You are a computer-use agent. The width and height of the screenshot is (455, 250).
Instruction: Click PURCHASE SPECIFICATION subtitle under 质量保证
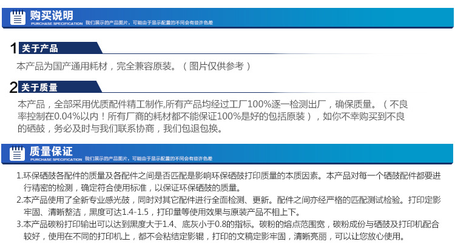(x=56, y=158)
